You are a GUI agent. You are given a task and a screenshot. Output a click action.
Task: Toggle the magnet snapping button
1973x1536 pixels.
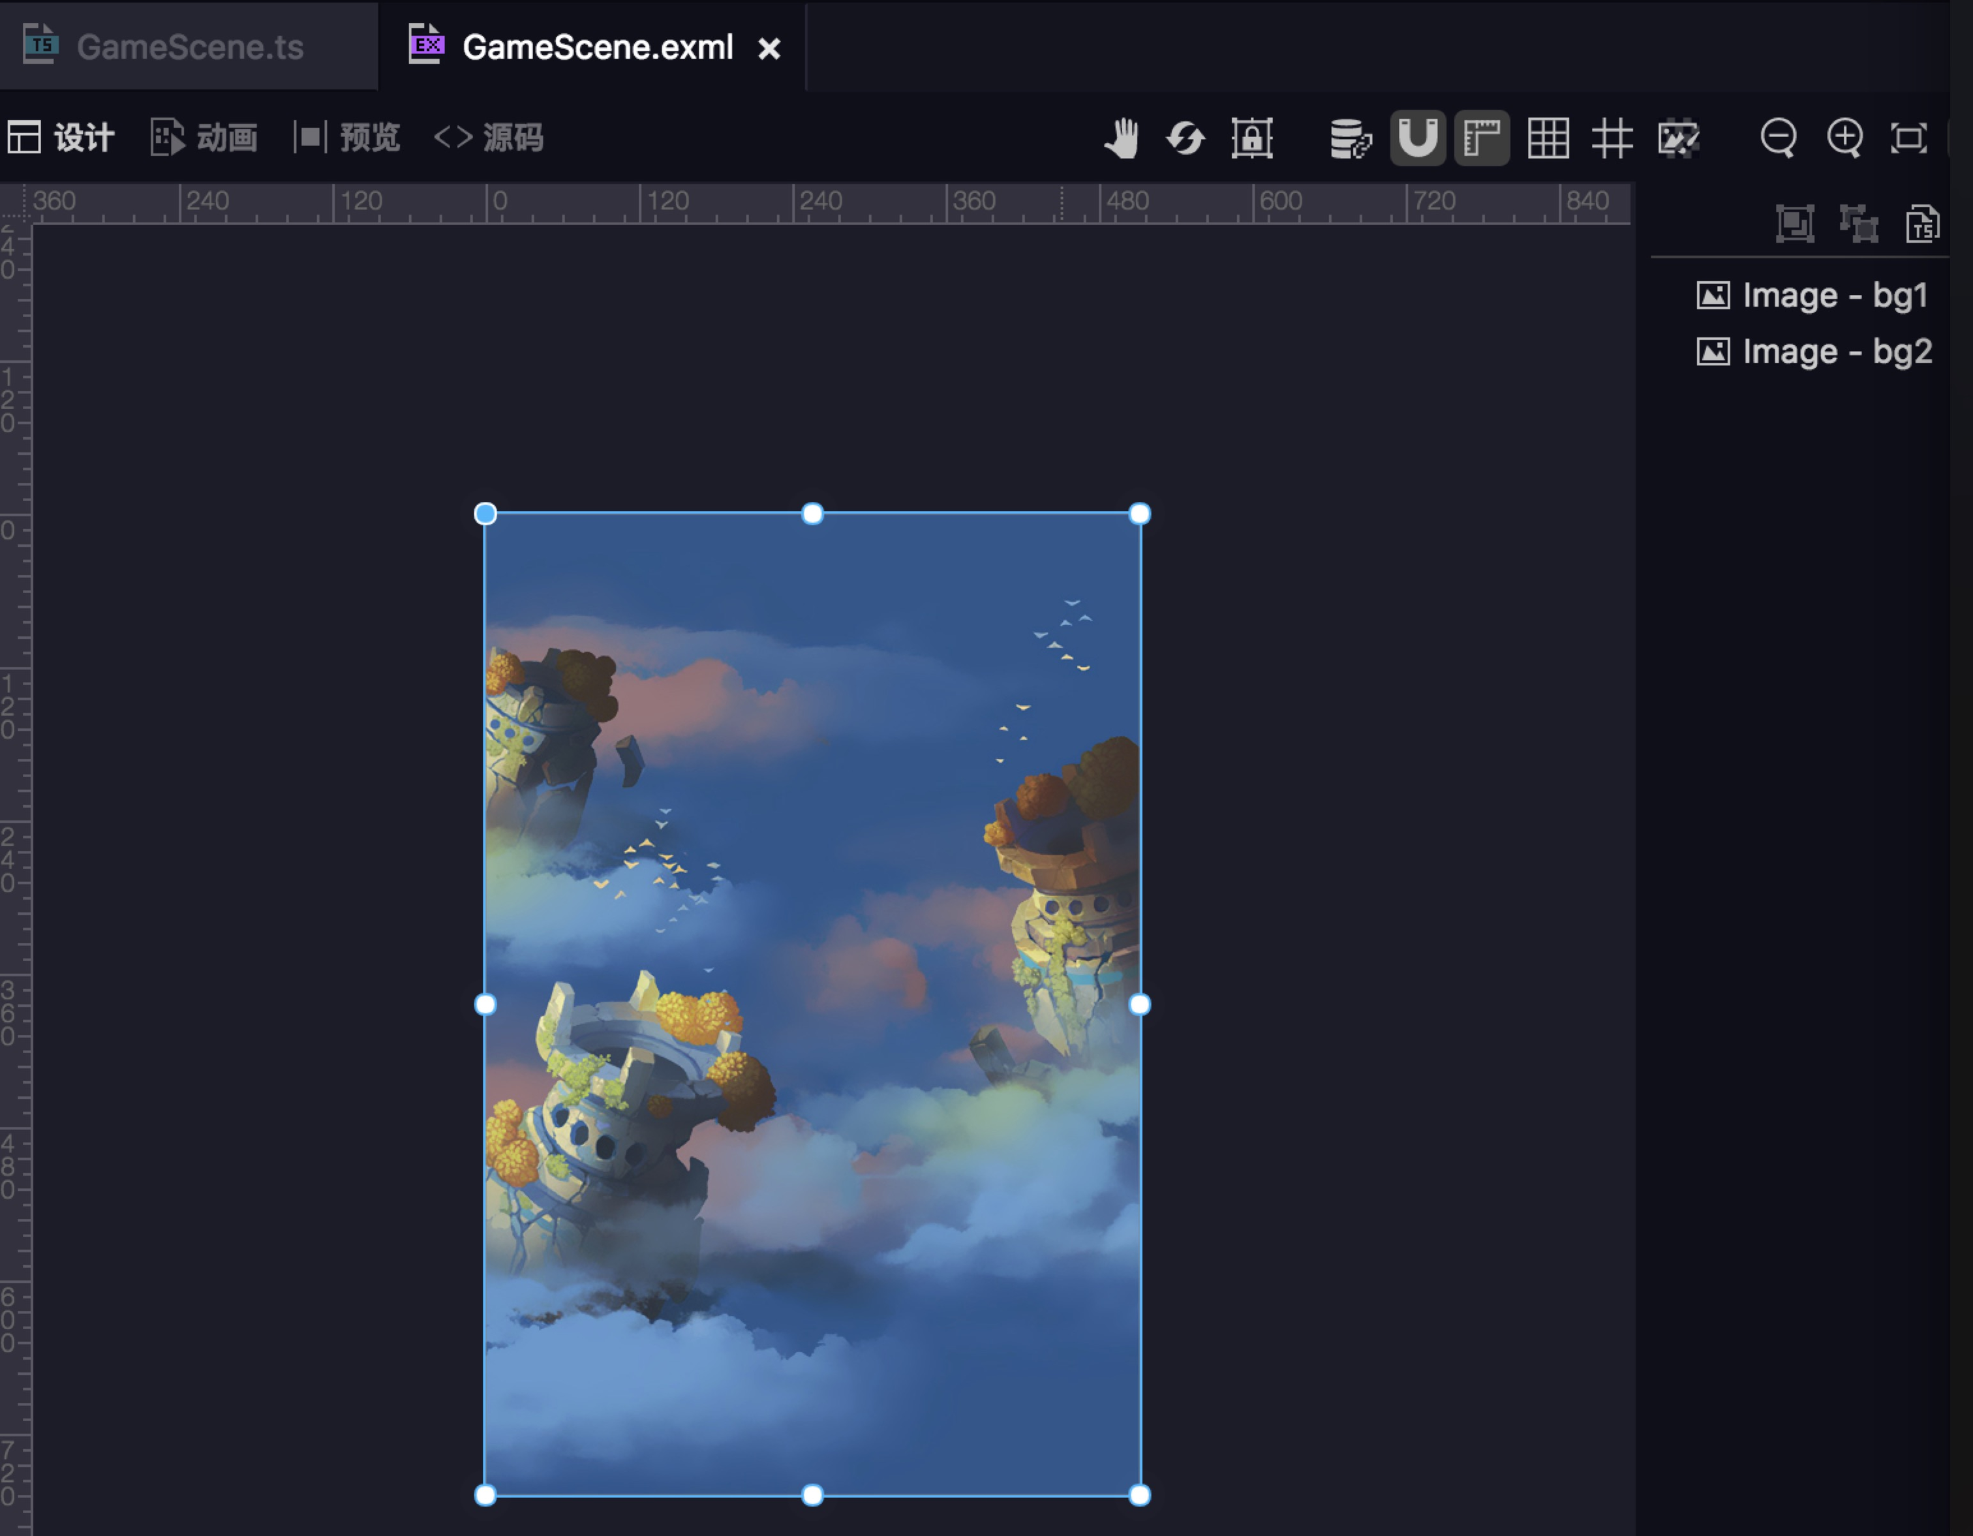click(x=1416, y=138)
